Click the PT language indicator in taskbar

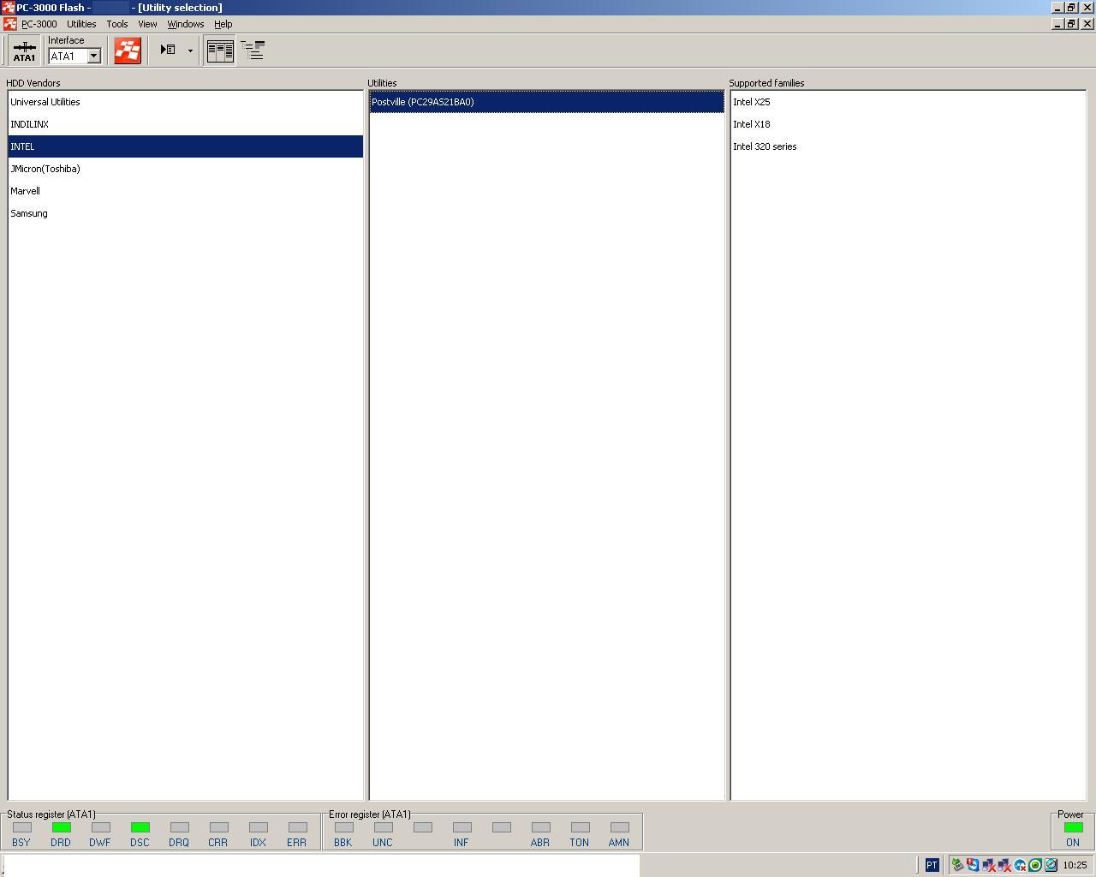tap(932, 865)
